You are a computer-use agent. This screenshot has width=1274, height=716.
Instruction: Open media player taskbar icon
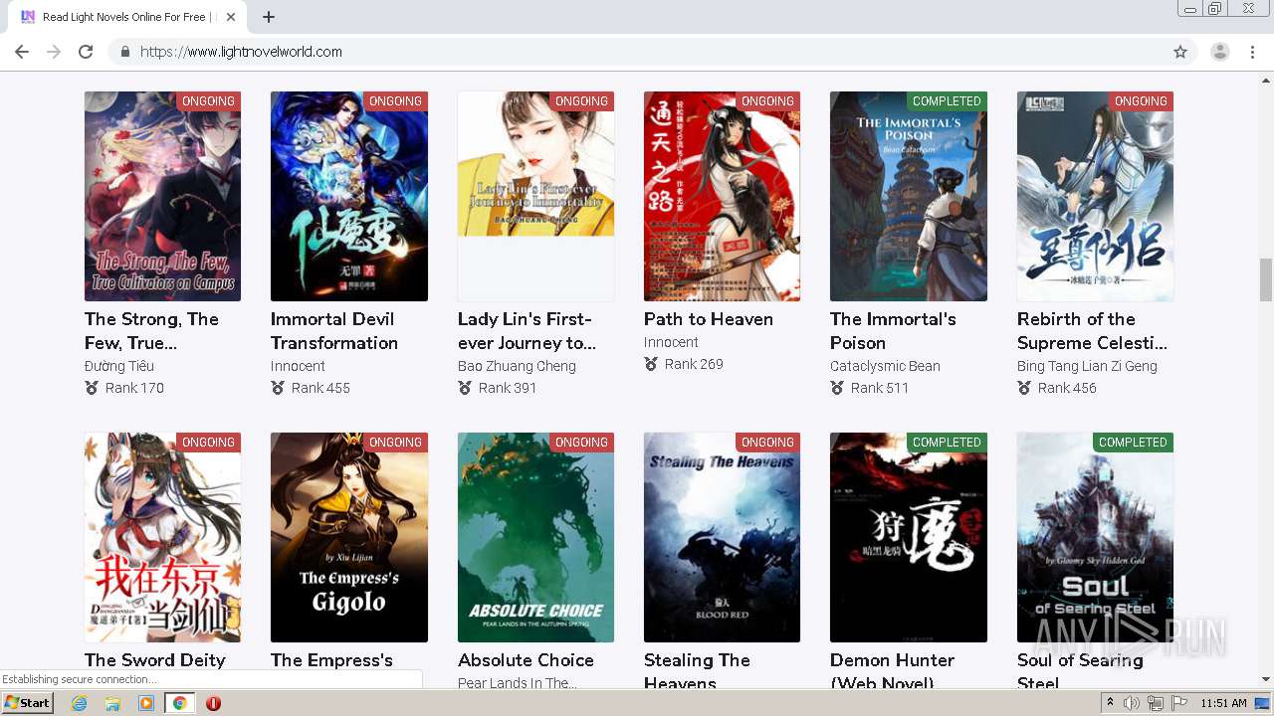tap(146, 703)
